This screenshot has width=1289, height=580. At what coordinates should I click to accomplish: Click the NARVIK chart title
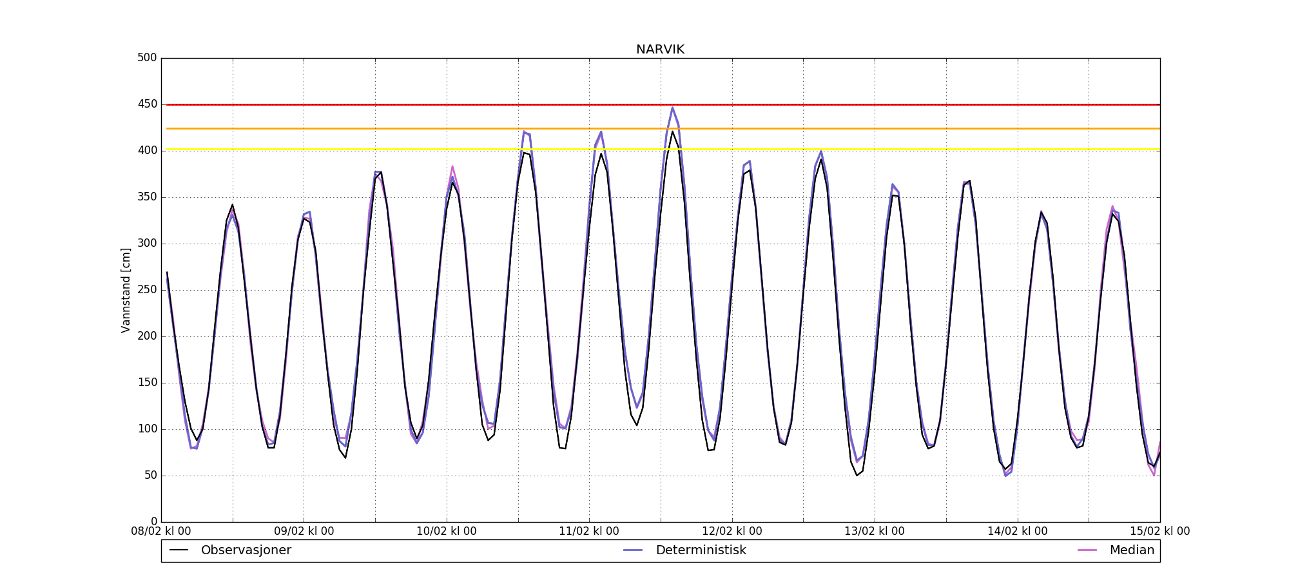[660, 50]
